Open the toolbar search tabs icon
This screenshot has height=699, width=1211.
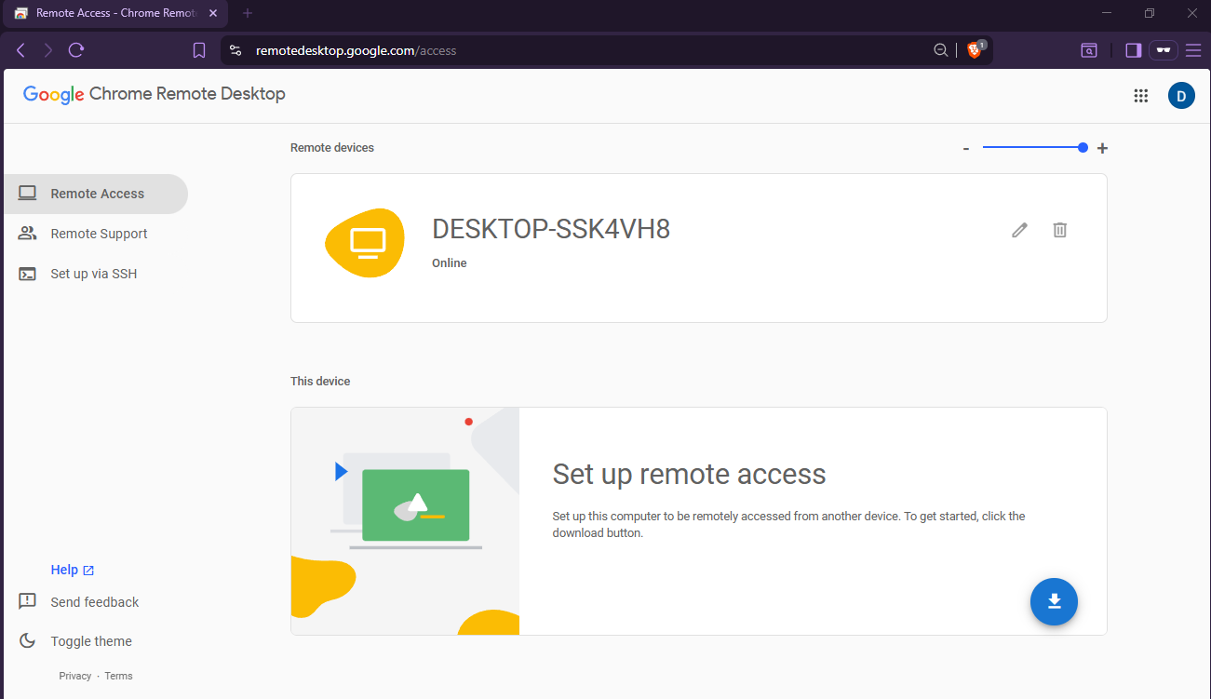(x=1089, y=50)
